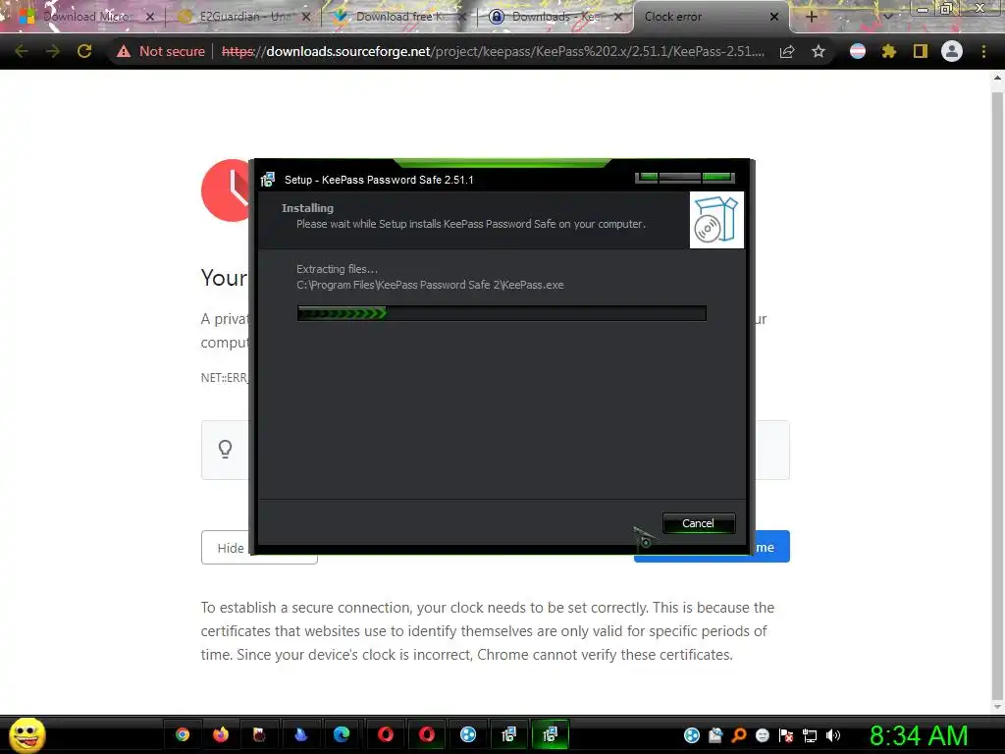This screenshot has width=1005, height=754.
Task: Click the notepad tray icon beside tray globe
Action: click(x=715, y=736)
